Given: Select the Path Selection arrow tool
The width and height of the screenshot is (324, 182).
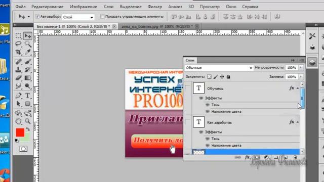Looking at the screenshot, I should click(x=18, y=103).
